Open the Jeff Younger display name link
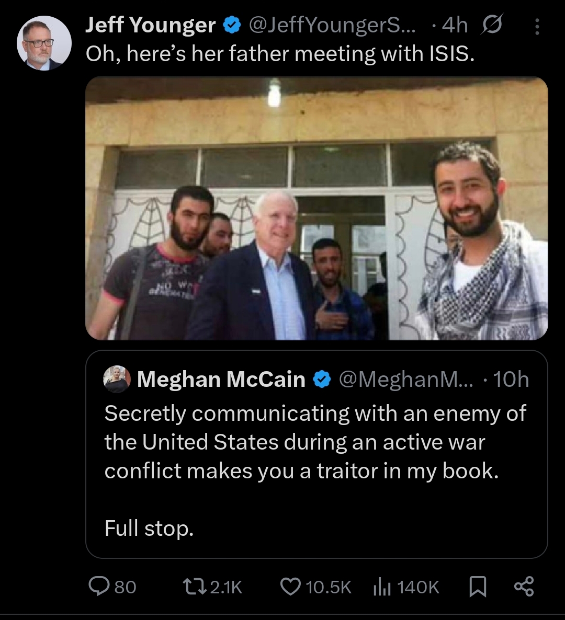565x620 pixels. click(x=151, y=25)
